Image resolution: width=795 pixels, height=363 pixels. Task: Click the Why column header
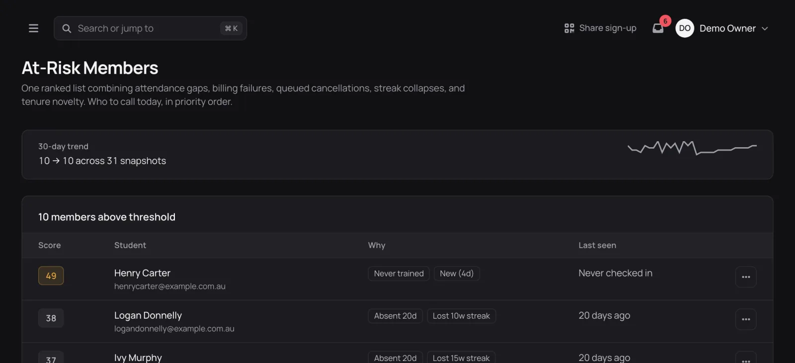(377, 245)
